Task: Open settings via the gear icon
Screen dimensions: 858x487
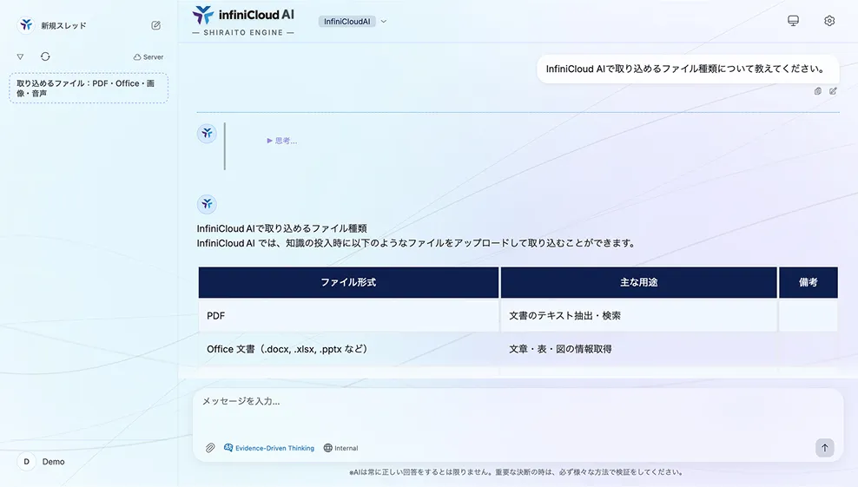Action: pyautogui.click(x=829, y=21)
